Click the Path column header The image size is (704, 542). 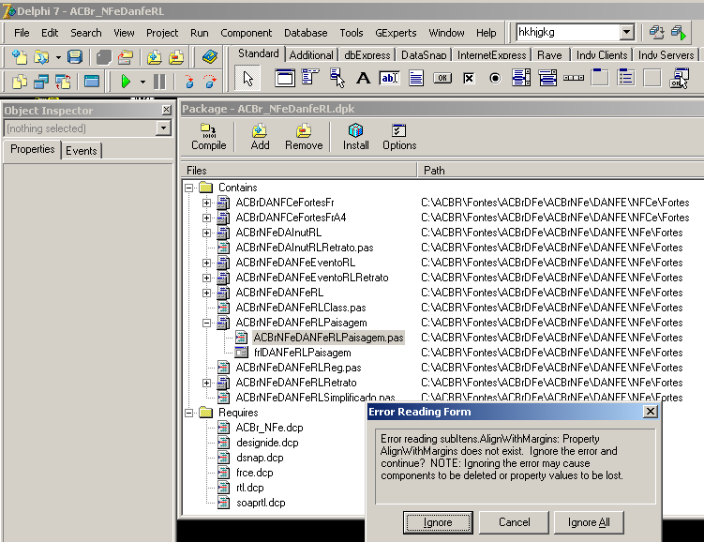point(561,171)
